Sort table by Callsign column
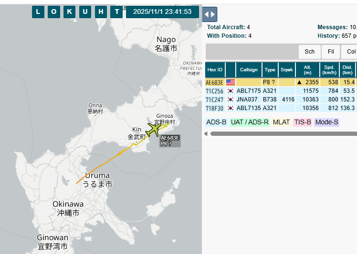357x254 pixels. 249,70
